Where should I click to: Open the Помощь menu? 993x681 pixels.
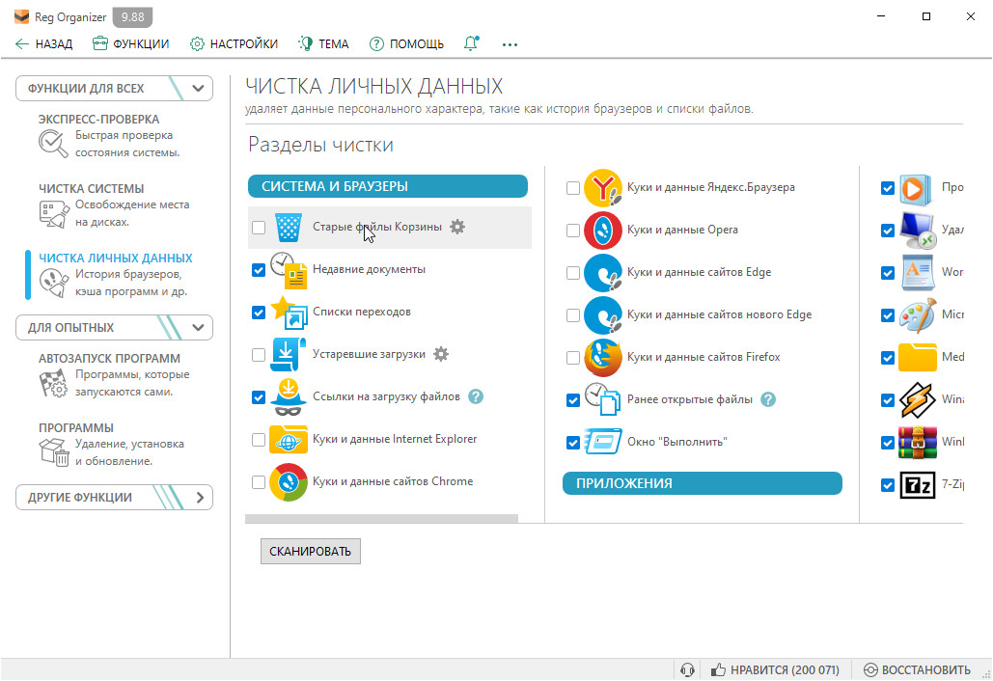tap(406, 43)
